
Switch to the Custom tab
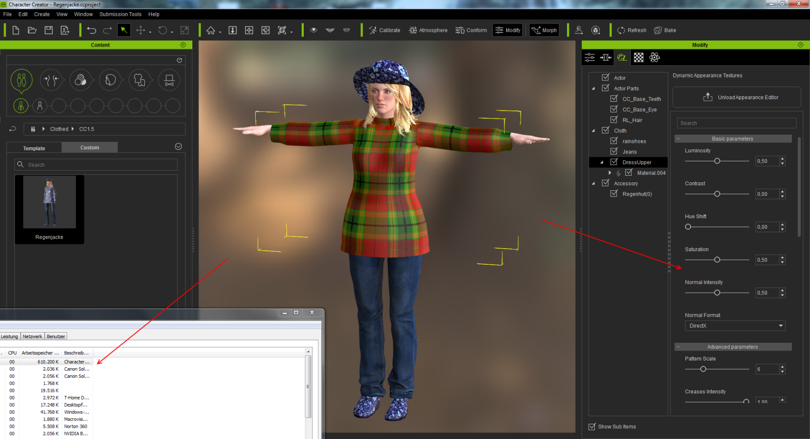tap(90, 147)
